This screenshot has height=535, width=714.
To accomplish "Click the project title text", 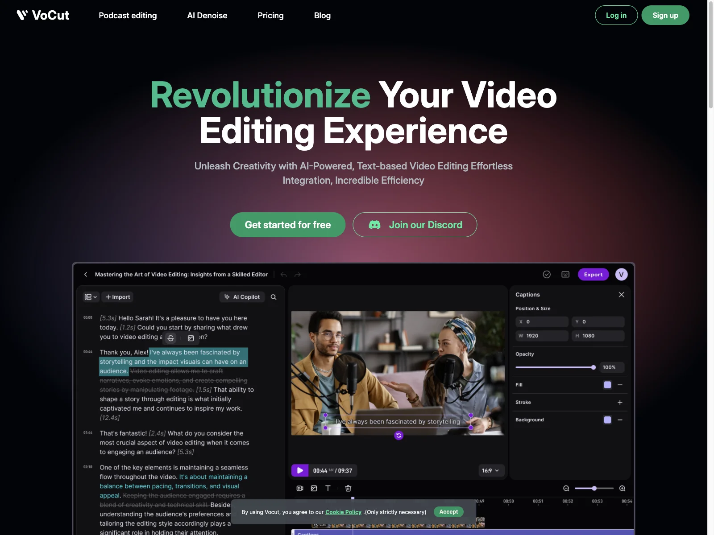I will click(181, 275).
